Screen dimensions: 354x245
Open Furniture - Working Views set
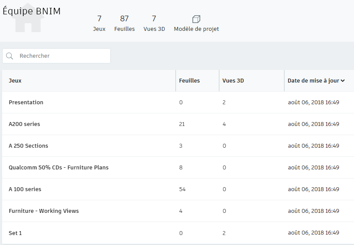pos(44,211)
